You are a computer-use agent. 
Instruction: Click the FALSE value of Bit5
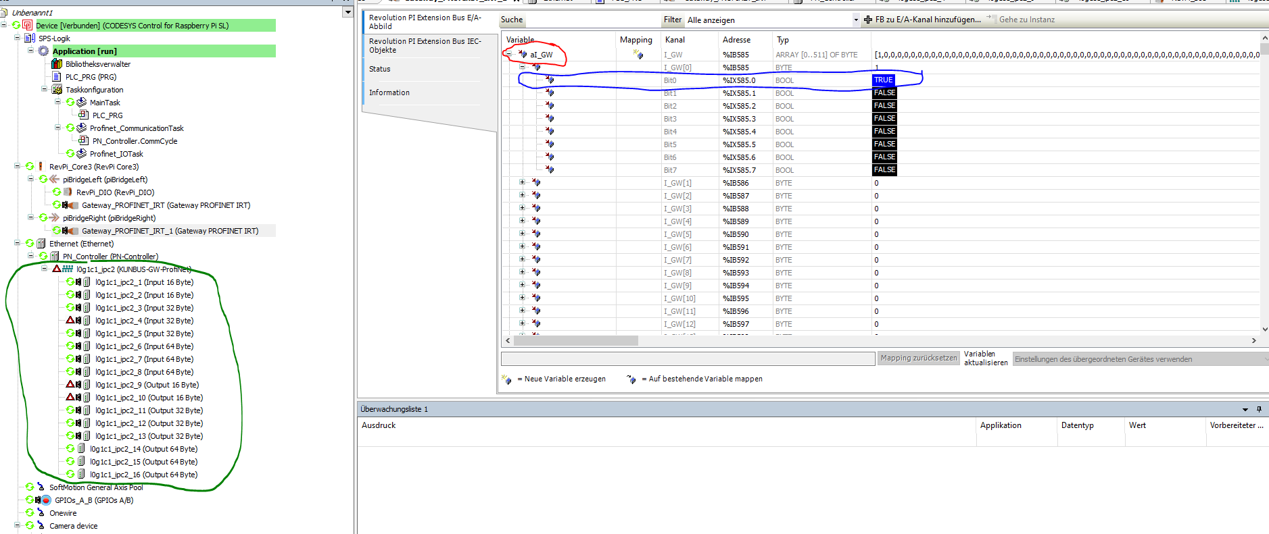pyautogui.click(x=884, y=144)
